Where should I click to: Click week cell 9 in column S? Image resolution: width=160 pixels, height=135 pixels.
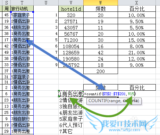pyautogui.click(x=6, y=119)
